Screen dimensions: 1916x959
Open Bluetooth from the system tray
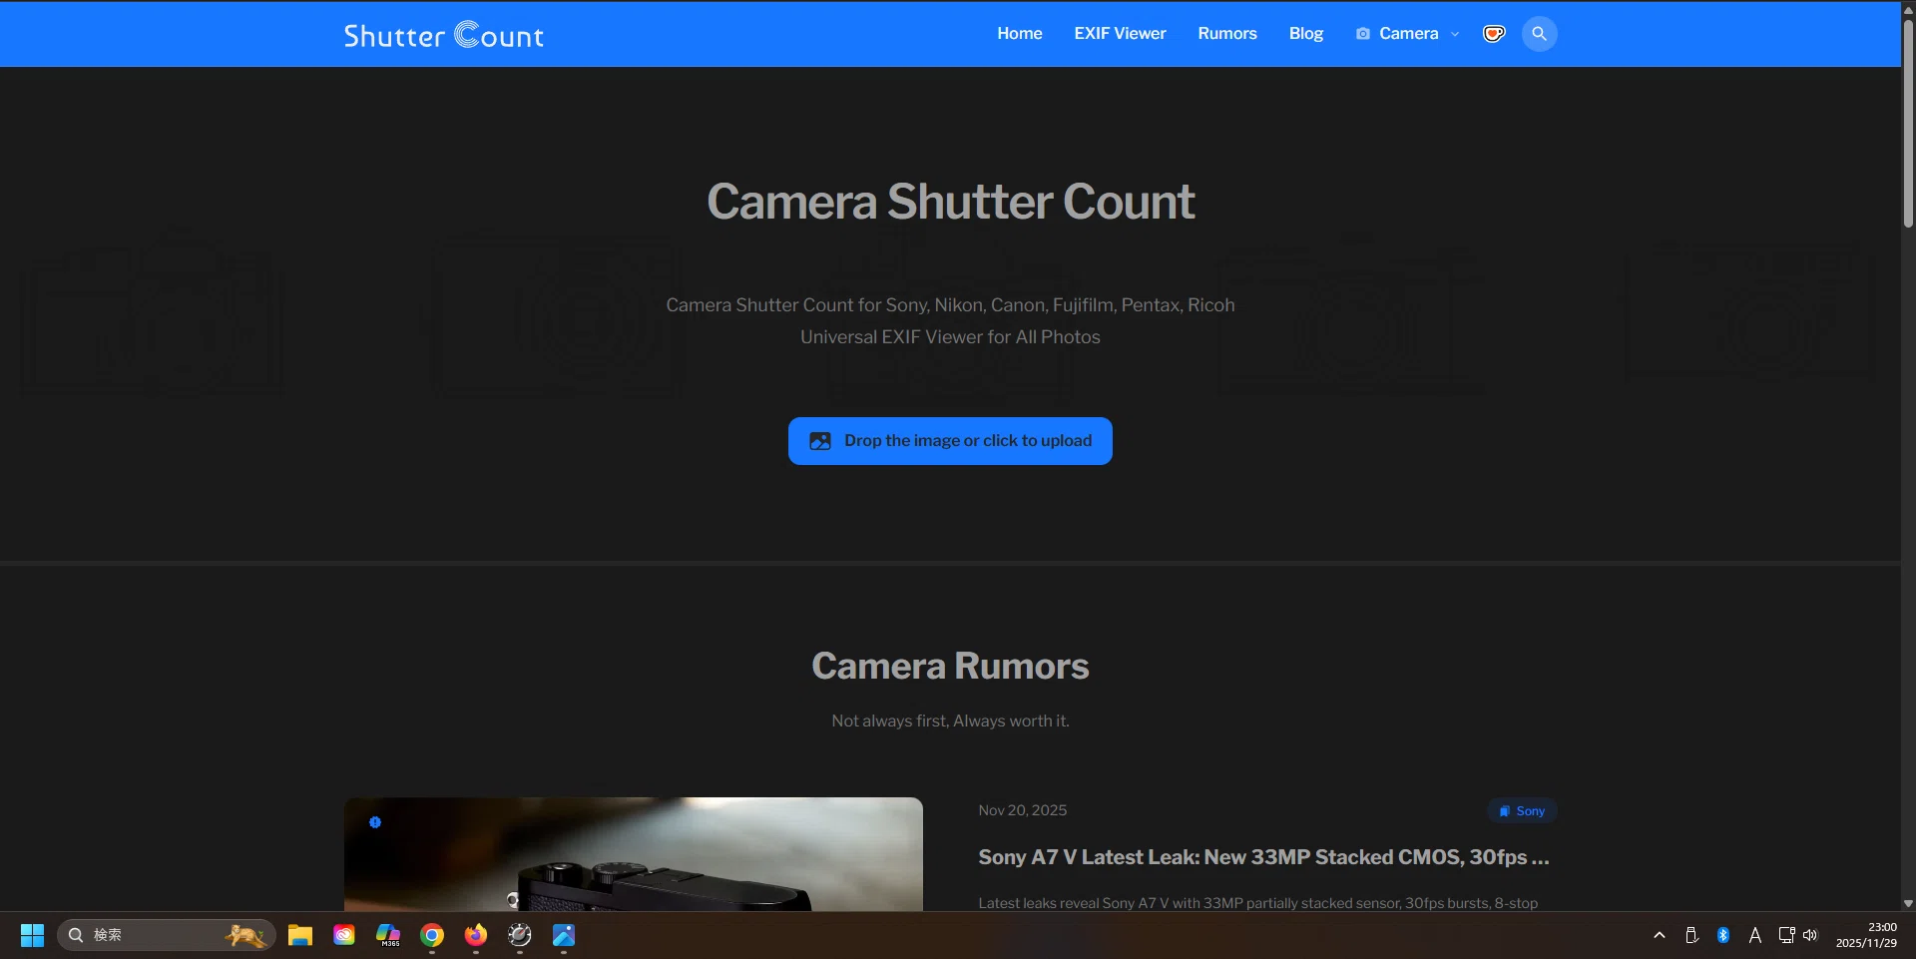coord(1723,935)
